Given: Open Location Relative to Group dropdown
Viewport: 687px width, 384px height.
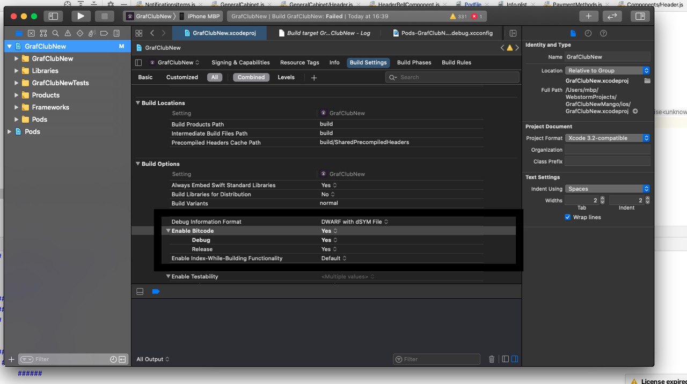Looking at the screenshot, I should 607,70.
